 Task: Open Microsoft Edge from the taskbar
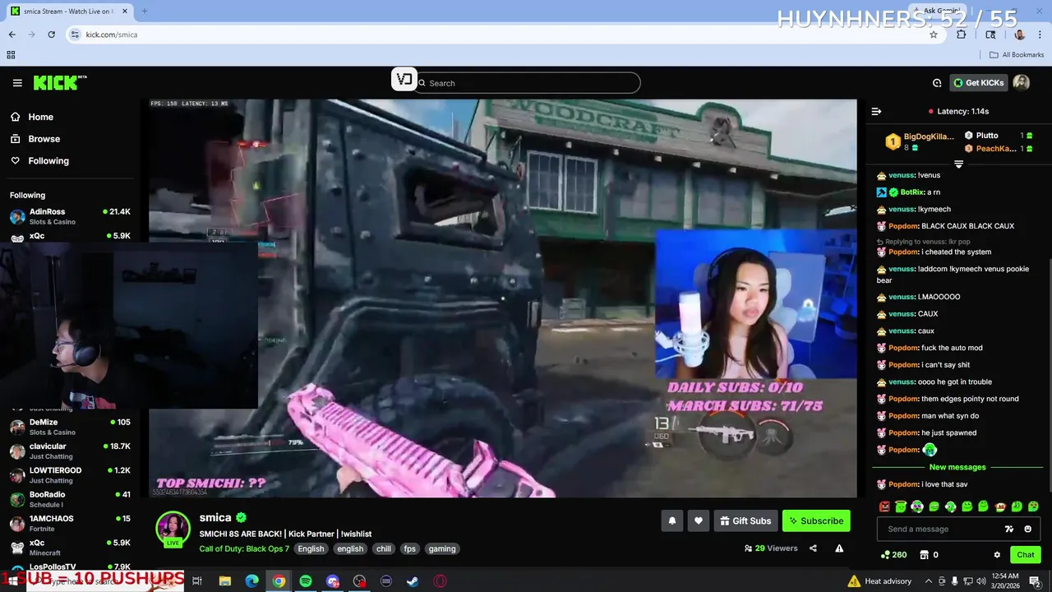click(x=252, y=581)
